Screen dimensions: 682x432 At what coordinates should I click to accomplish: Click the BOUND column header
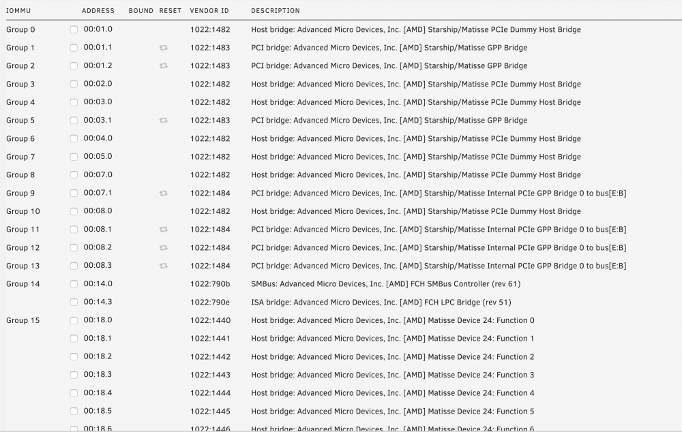pos(141,10)
